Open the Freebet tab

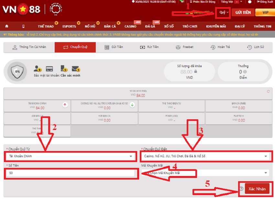coord(184,47)
